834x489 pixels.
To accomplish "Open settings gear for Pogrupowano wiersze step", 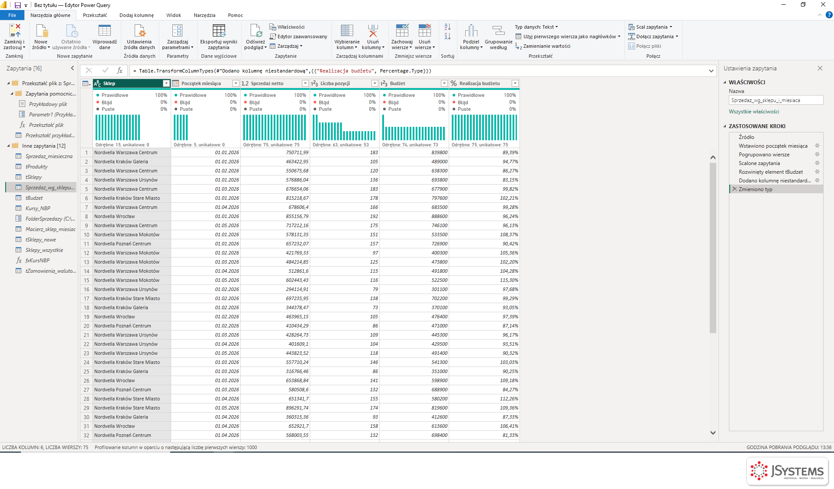I will click(x=817, y=155).
